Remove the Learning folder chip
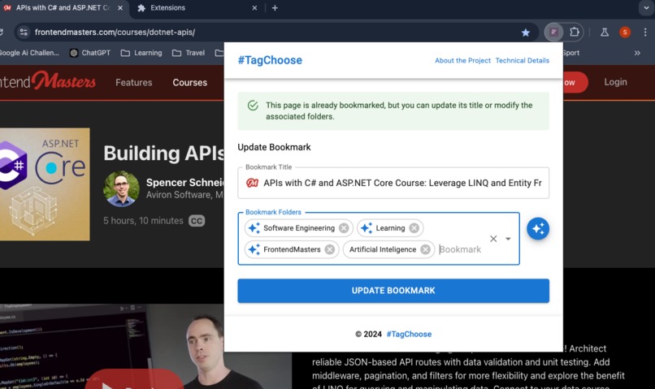Viewport: 655px width, 389px height. click(414, 228)
